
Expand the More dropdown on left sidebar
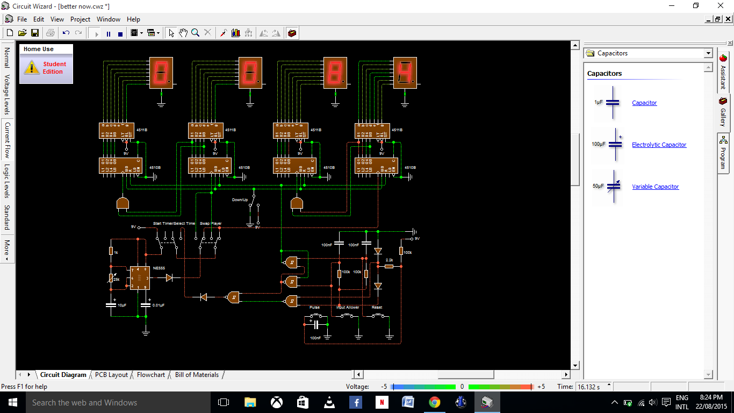click(7, 251)
